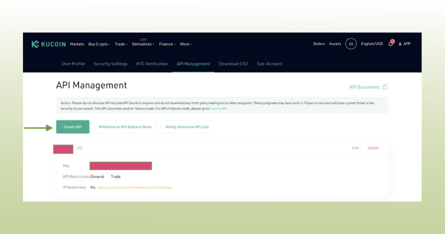Select the API Management tab

(x=193, y=64)
